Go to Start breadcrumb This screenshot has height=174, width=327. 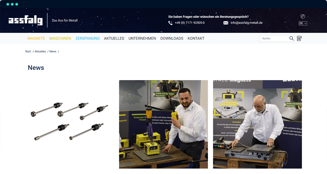pyautogui.click(x=28, y=51)
